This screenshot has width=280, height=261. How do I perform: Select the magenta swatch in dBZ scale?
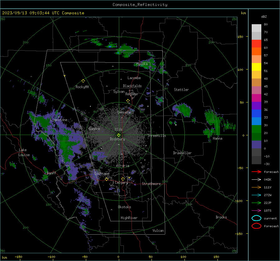[x=256, y=98]
